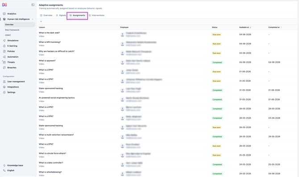
Task: Click the Policies sidebar icon
Action: pyautogui.click(x=4, y=51)
